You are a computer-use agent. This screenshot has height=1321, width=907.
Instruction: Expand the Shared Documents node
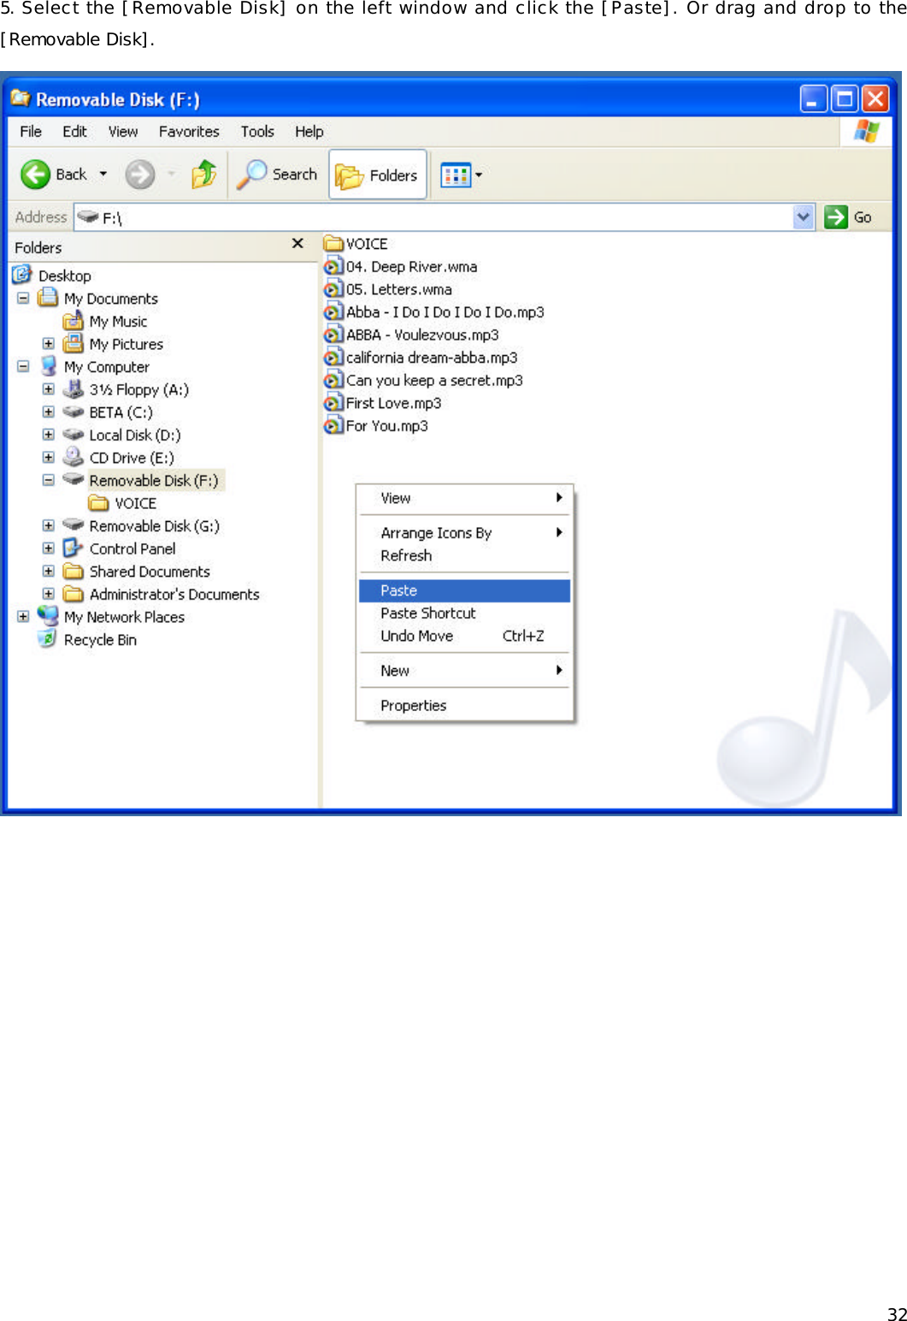(x=49, y=572)
